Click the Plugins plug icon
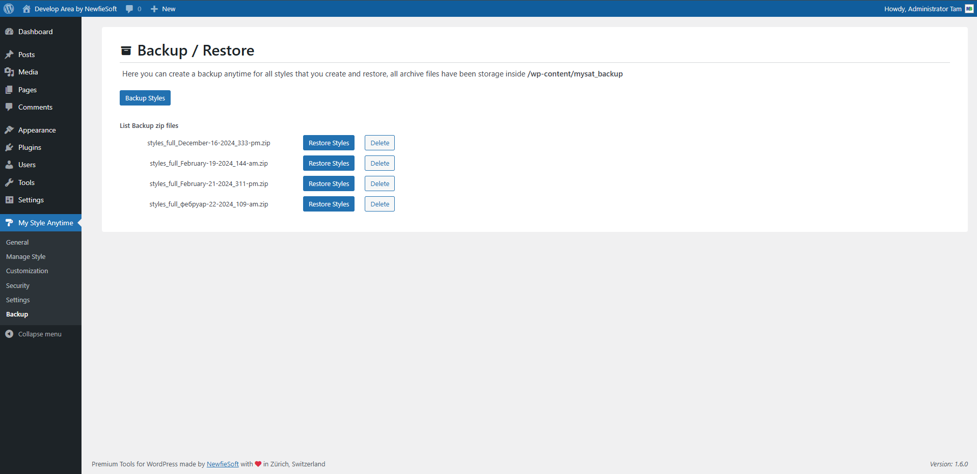 point(9,147)
